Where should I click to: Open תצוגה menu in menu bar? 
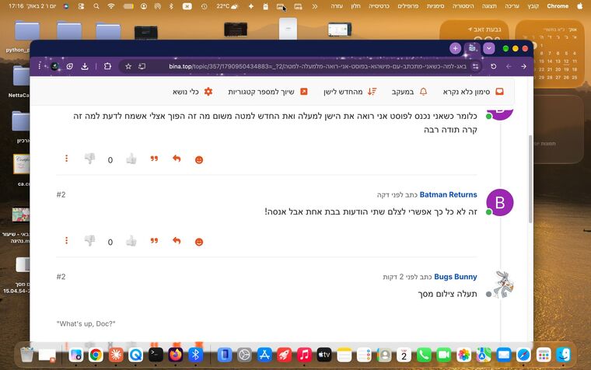(489, 6)
